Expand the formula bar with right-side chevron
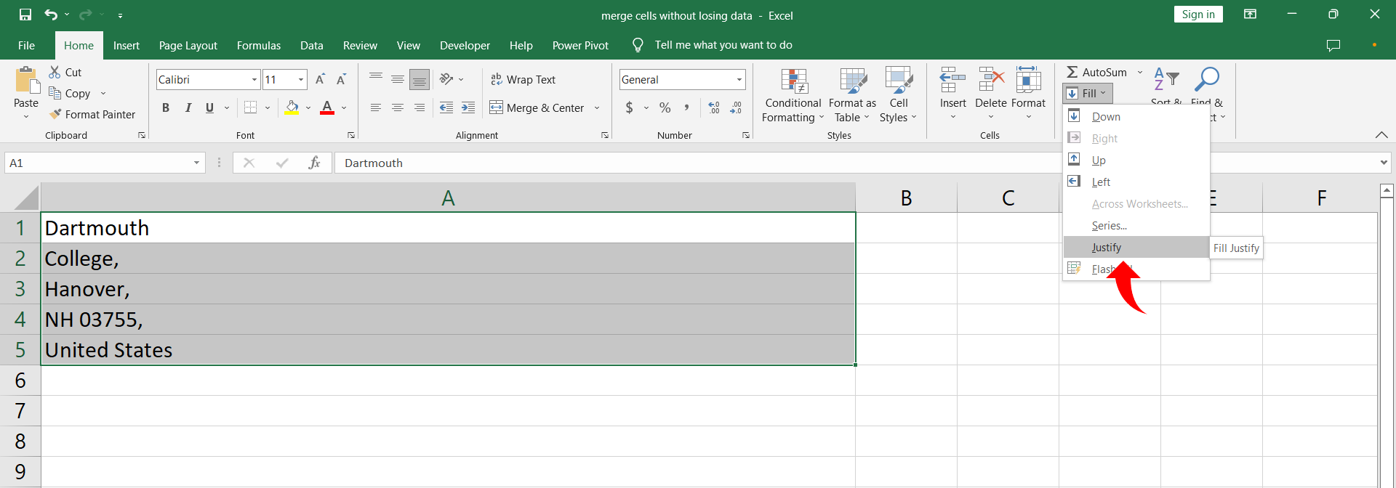 [x=1384, y=163]
